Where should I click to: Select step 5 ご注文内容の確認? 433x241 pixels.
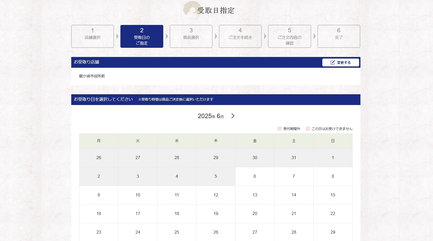tap(289, 36)
